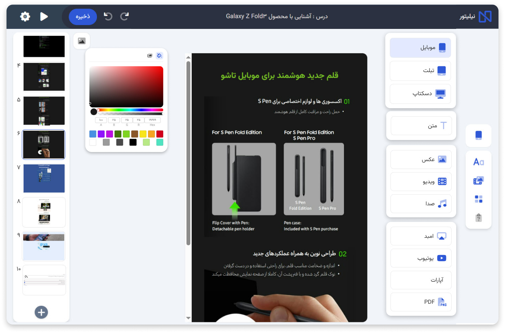Select slide thumbnail number ۵
This screenshot has width=505, height=333.
click(44, 111)
